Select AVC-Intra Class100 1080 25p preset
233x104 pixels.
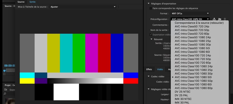coord(194,70)
